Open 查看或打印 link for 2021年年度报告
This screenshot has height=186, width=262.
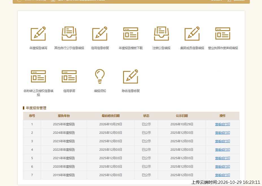[222, 158]
